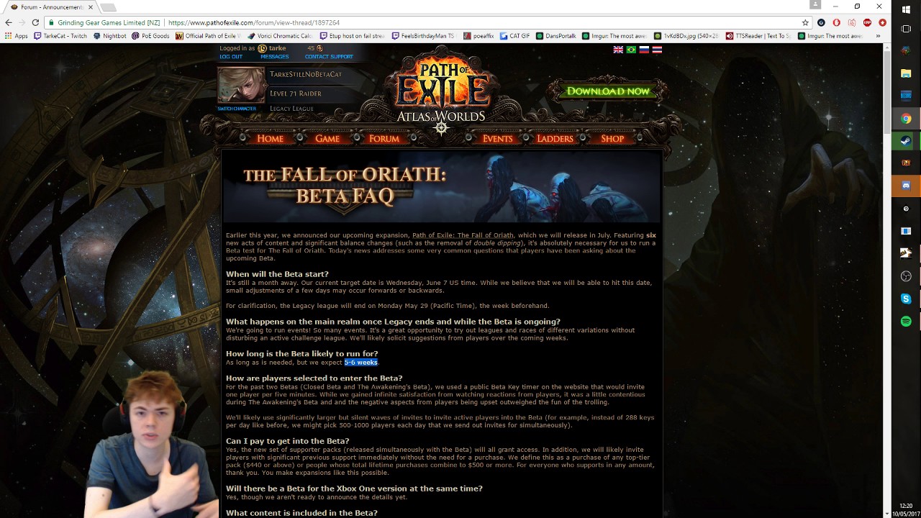Reload the page with refresh icon
This screenshot has width=921, height=518.
click(35, 22)
